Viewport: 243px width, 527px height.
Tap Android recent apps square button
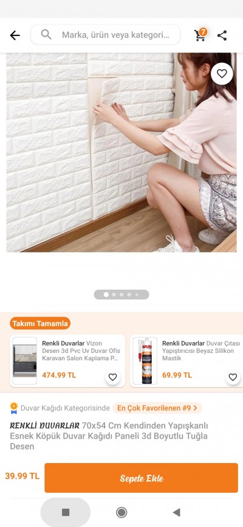click(66, 512)
